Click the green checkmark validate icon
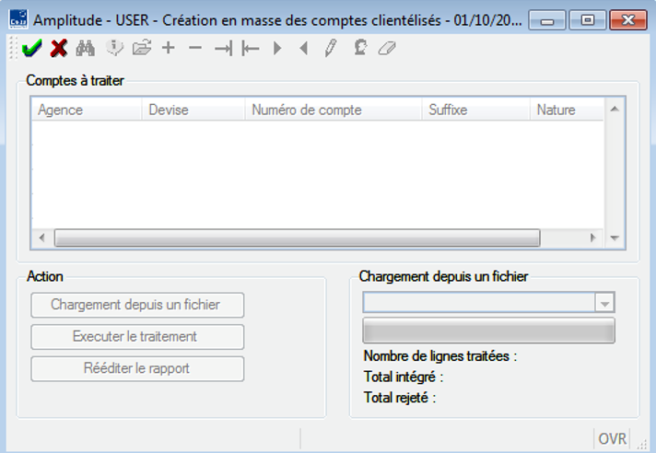656x453 pixels. (x=31, y=49)
